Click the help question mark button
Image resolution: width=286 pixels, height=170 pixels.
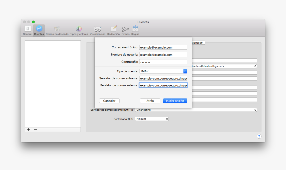click(x=259, y=136)
